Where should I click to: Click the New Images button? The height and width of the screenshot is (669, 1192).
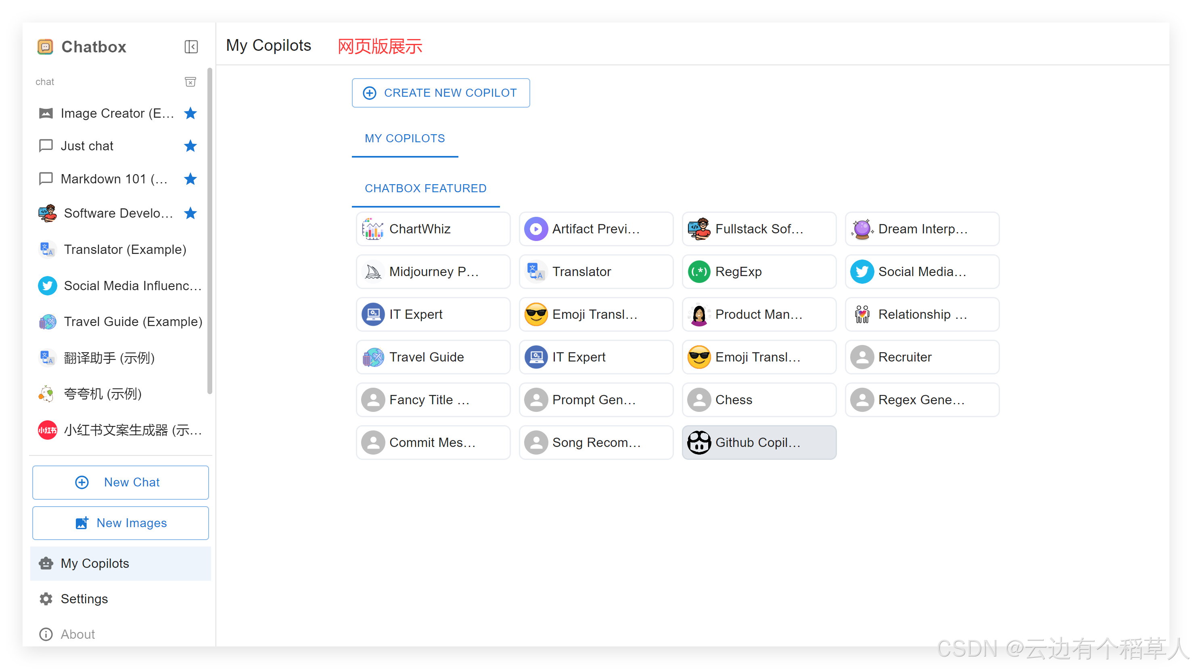[120, 523]
